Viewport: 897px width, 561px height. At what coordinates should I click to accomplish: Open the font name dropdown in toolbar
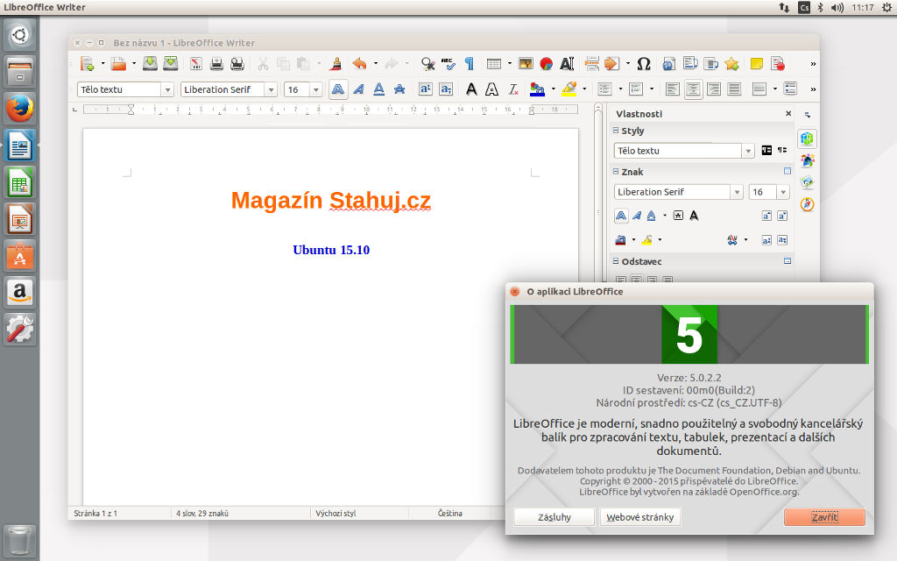point(271,90)
